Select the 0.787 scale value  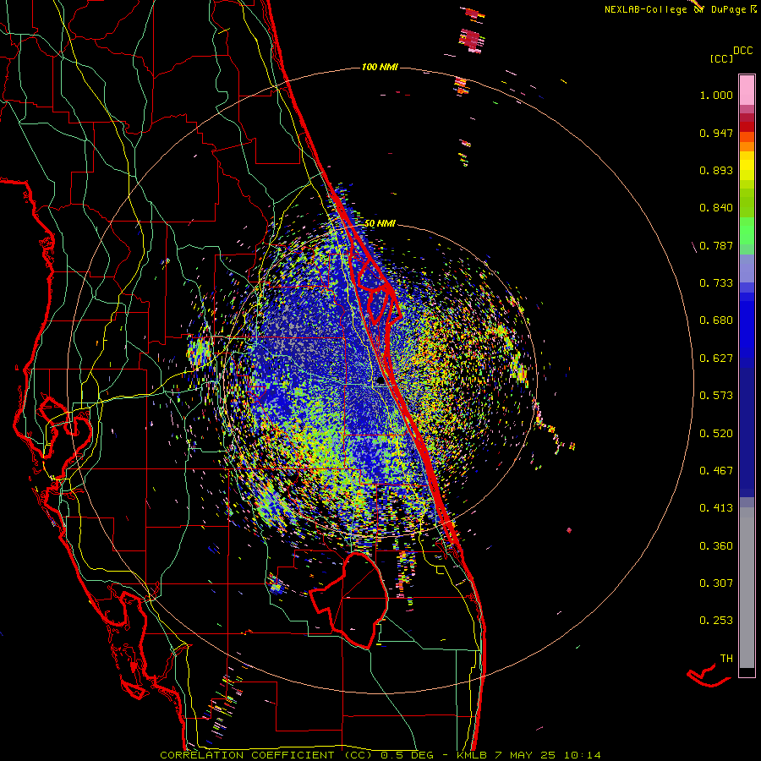[x=716, y=245]
